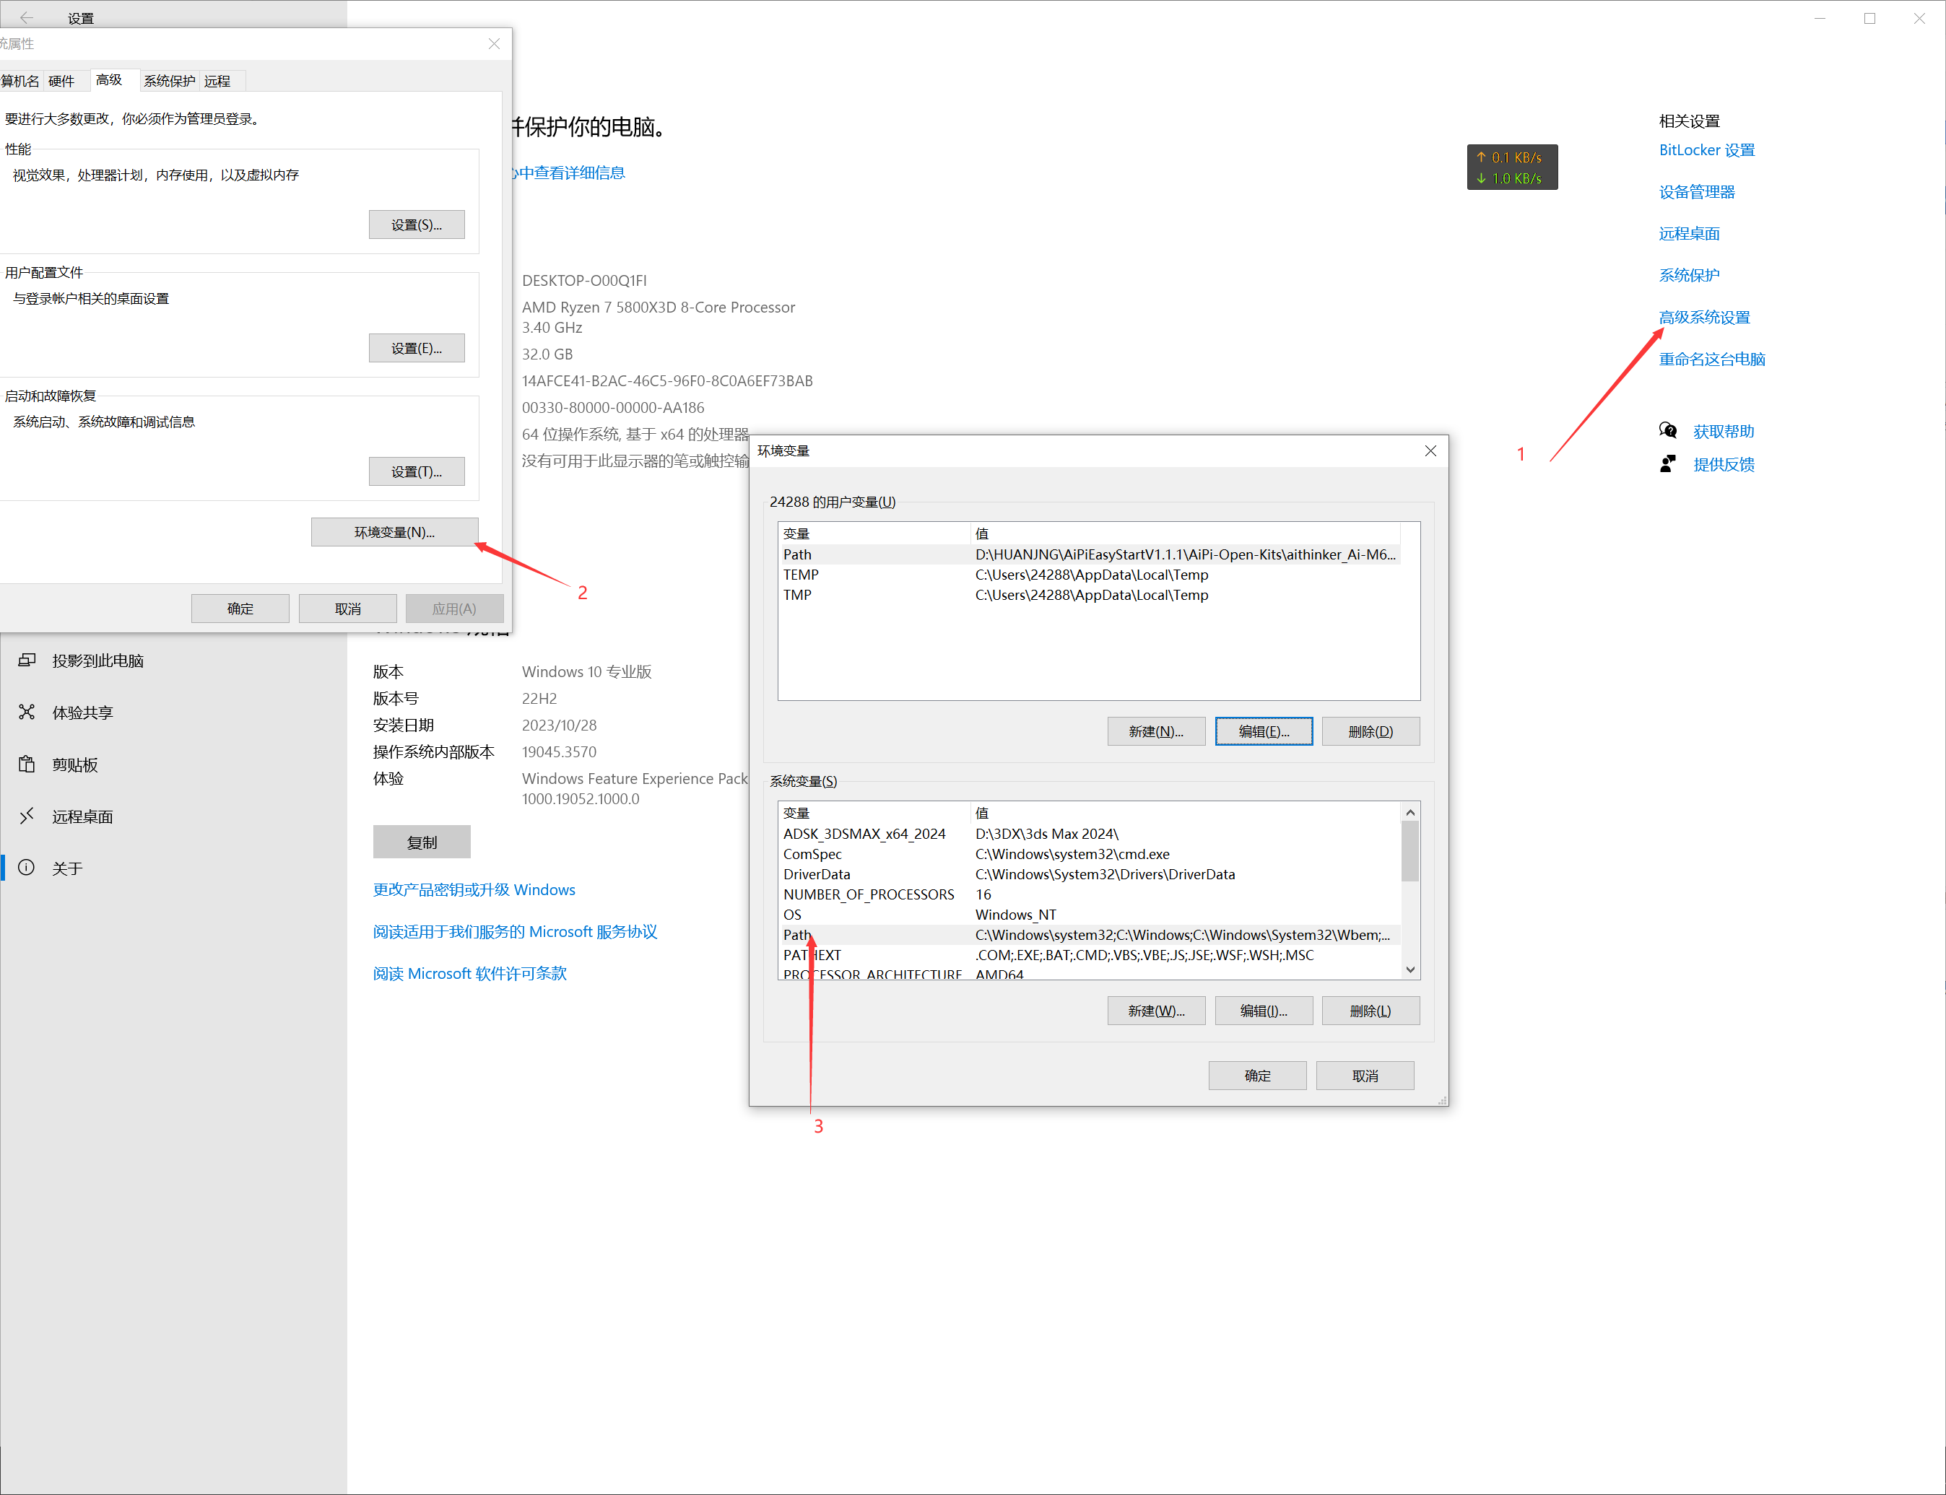Open startup and recovery 设置(T)... button
Viewport: 1946px width, 1495px height.
417,471
